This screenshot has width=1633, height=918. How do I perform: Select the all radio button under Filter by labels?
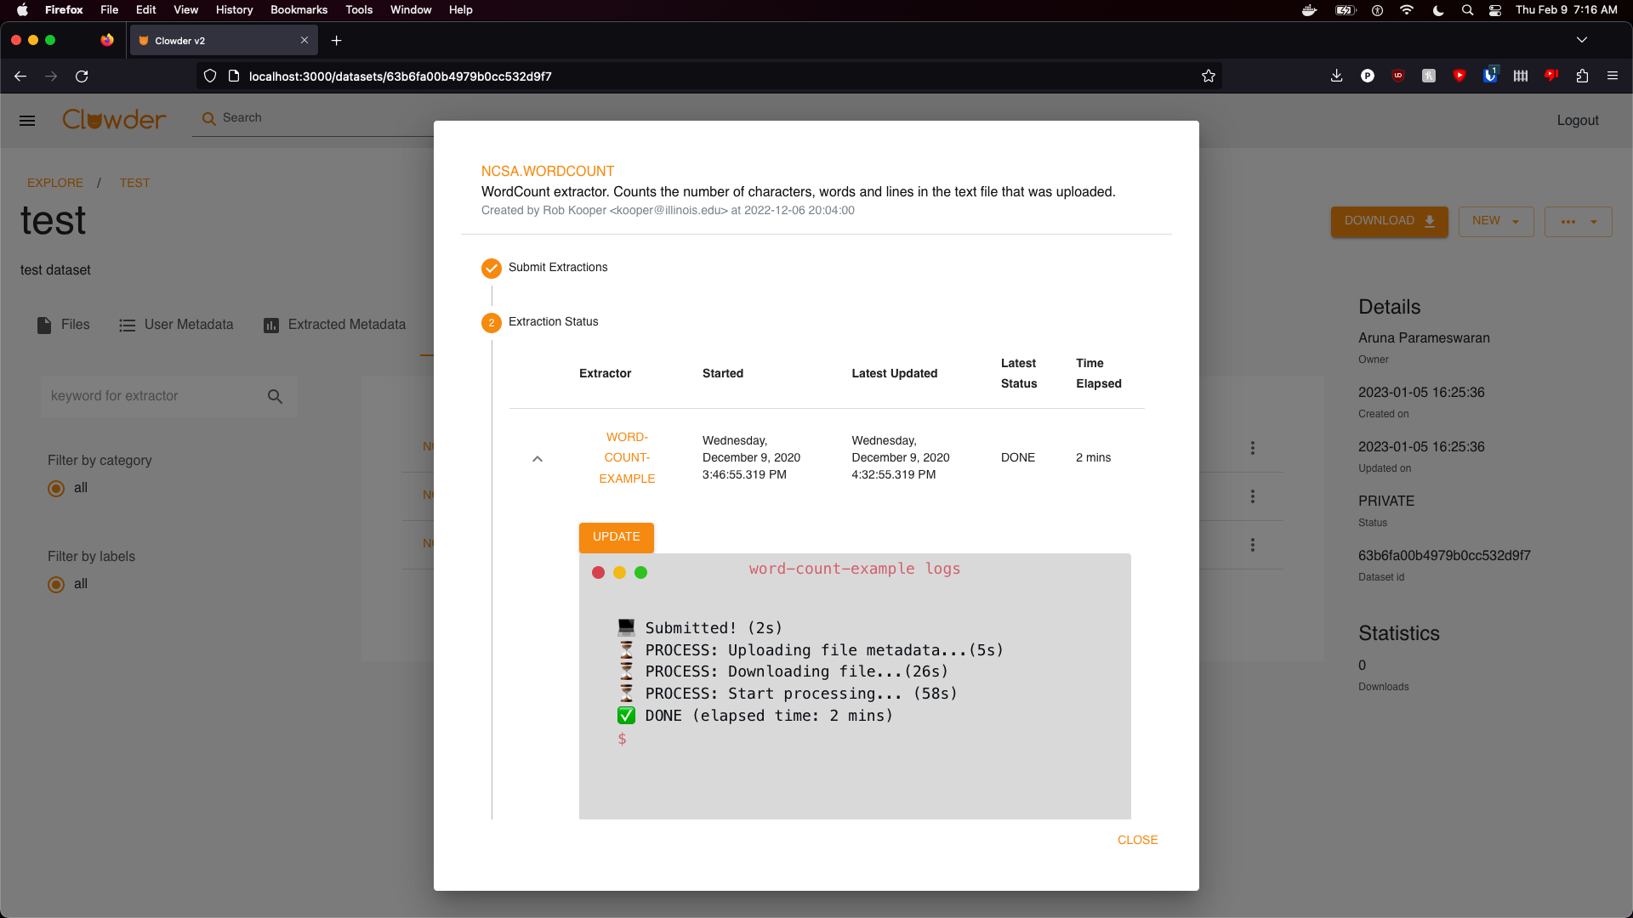tap(55, 584)
